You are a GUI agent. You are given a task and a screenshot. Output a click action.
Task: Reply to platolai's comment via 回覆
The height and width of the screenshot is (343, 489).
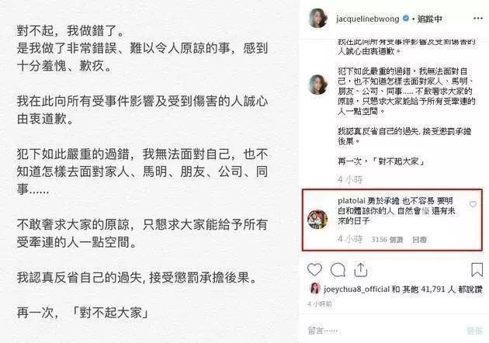(419, 240)
